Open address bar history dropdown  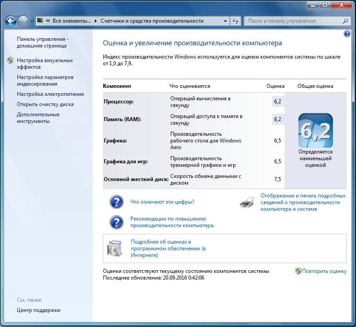pyautogui.click(x=225, y=21)
